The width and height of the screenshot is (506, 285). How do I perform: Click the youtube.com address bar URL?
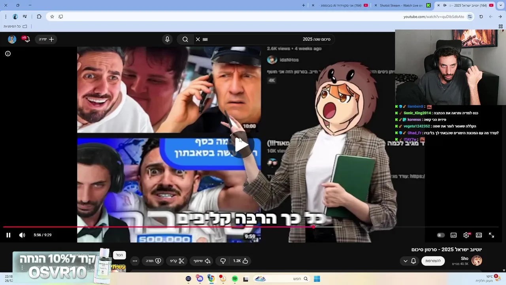pos(434,17)
